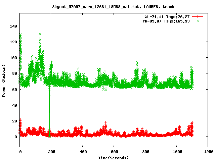
Task: Click the green legend line sample
Action: tap(198, 21)
